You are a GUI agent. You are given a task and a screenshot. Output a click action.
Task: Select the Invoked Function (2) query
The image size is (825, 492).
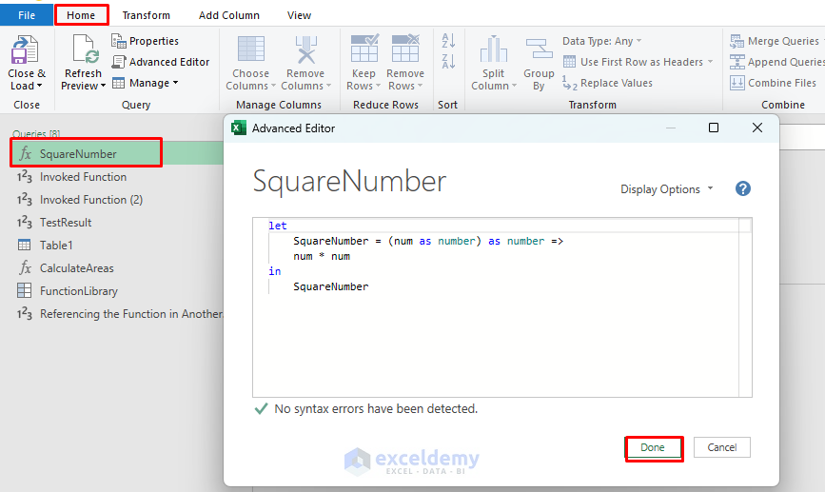(117, 200)
